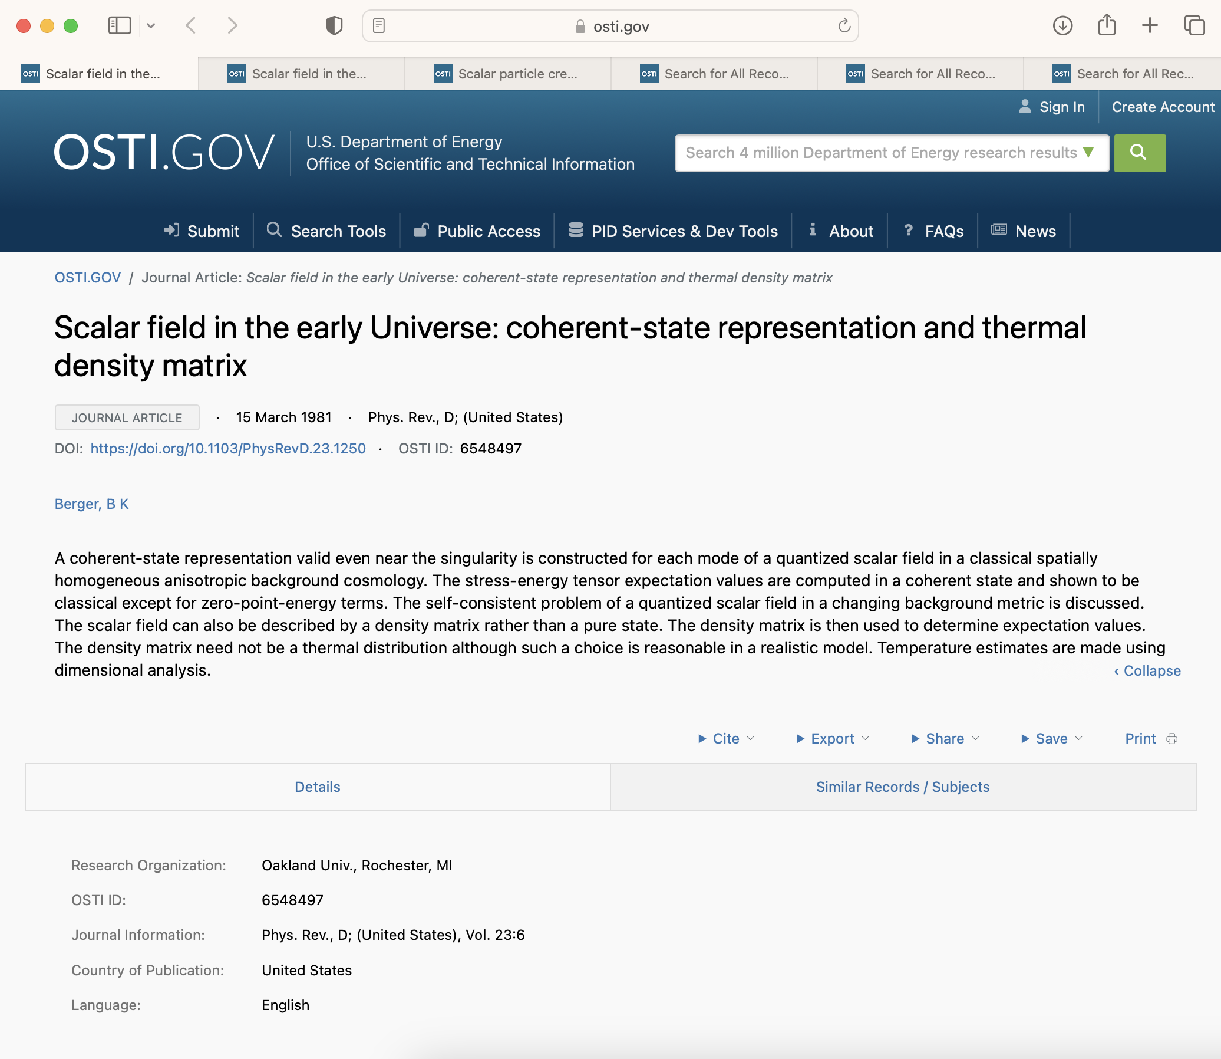Viewport: 1221px width, 1059px height.
Task: Open the Search Tools menu
Action: 338,231
